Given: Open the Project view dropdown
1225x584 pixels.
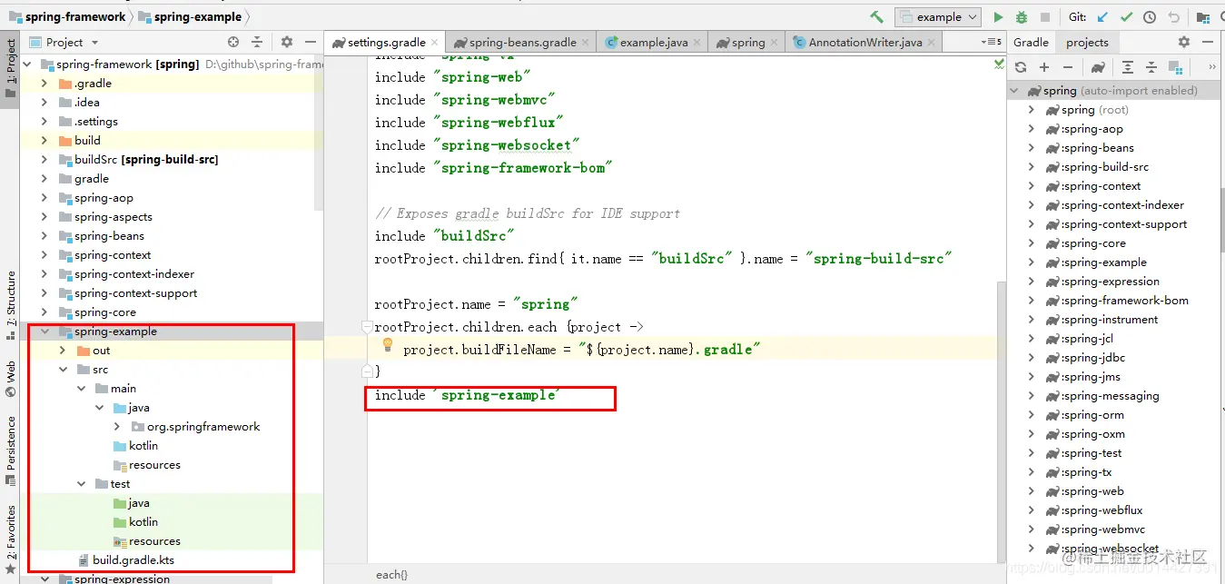Looking at the screenshot, I should tap(64, 42).
